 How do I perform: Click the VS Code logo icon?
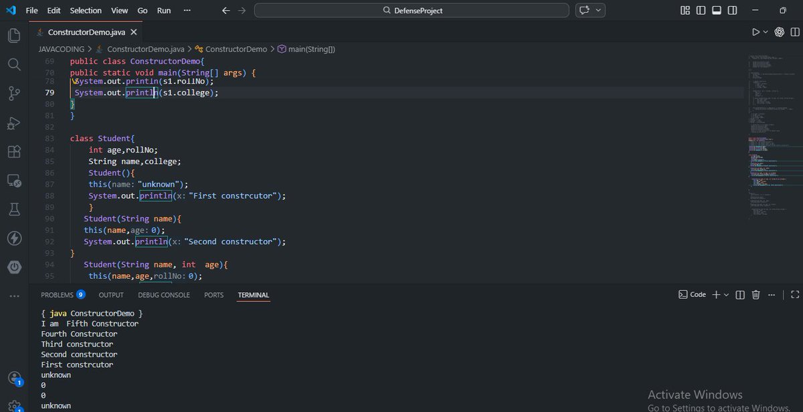(11, 10)
